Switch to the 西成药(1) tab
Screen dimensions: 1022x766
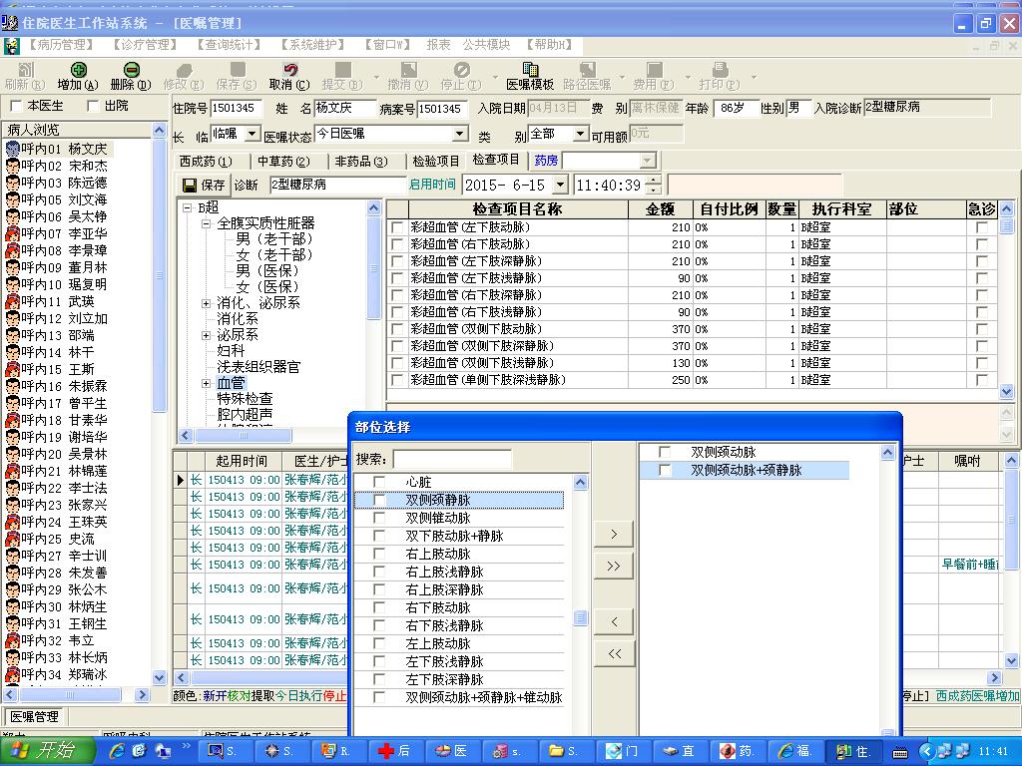tap(206, 161)
